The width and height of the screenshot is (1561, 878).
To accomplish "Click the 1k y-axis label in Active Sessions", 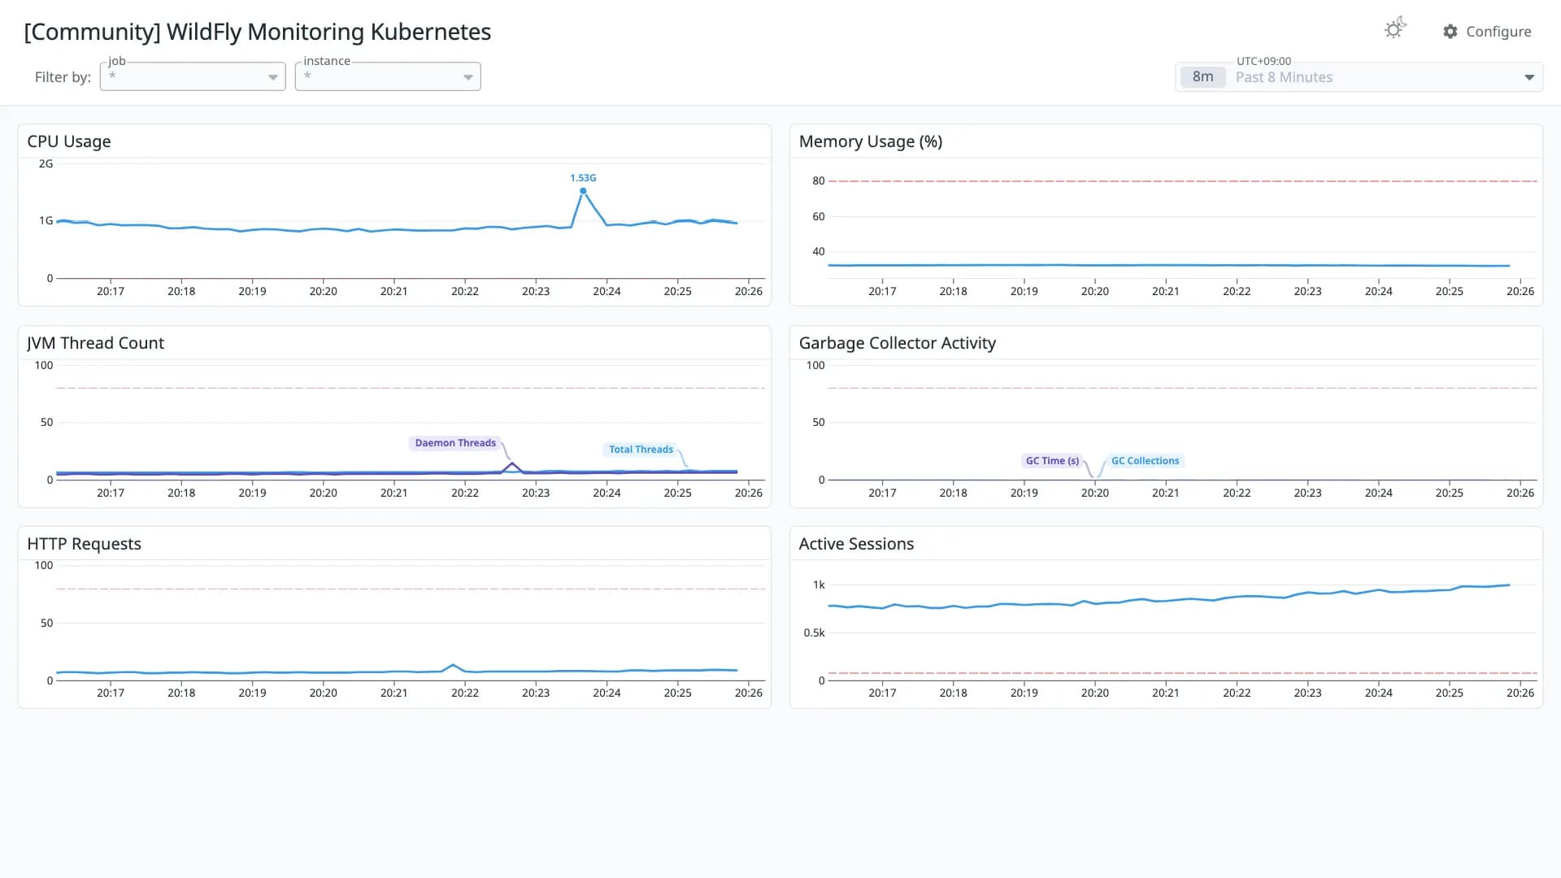I will (819, 585).
